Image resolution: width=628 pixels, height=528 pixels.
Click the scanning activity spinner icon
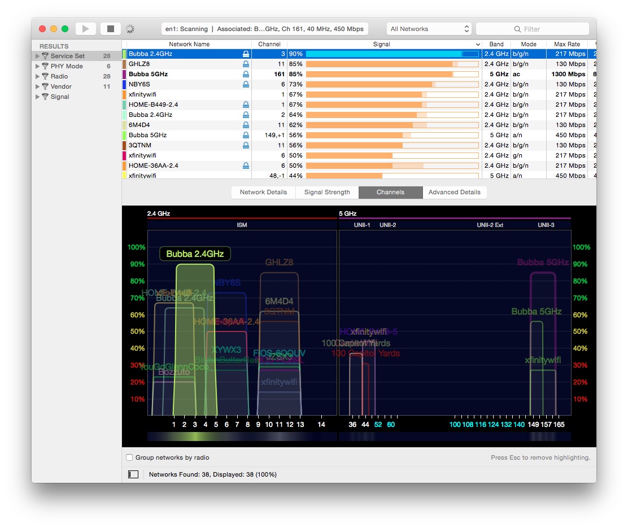point(130,29)
